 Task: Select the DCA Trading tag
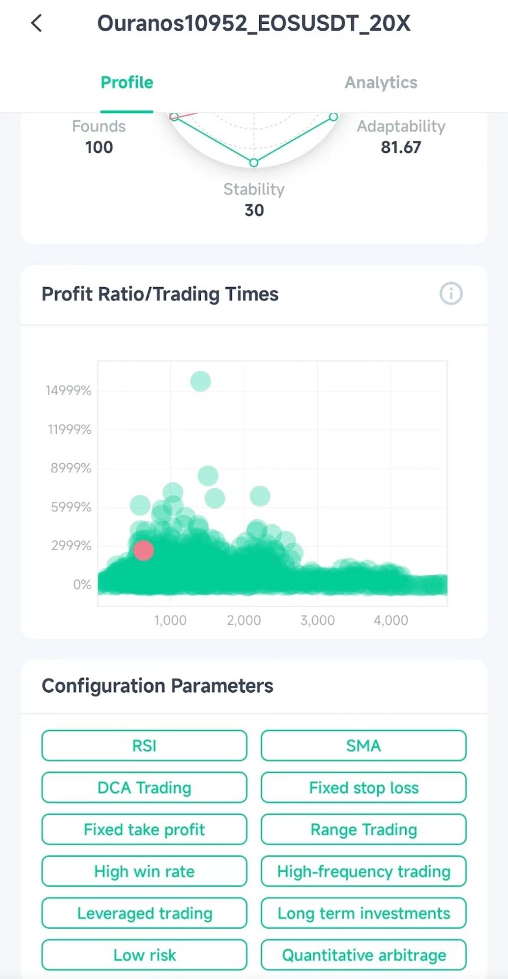click(144, 787)
